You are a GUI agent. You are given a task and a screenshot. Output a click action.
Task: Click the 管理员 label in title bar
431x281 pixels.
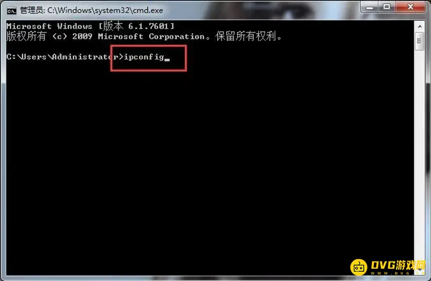(x=31, y=10)
